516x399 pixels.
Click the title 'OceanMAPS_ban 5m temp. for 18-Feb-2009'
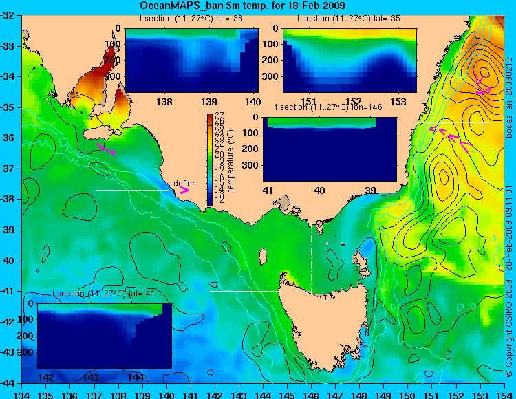(242, 6)
